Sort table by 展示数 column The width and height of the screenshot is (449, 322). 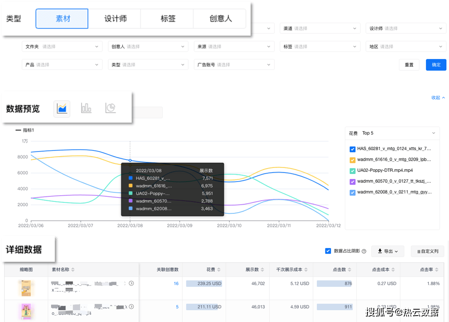(262, 269)
